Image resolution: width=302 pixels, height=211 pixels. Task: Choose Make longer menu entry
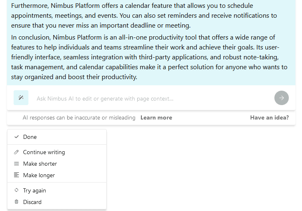tap(57, 175)
